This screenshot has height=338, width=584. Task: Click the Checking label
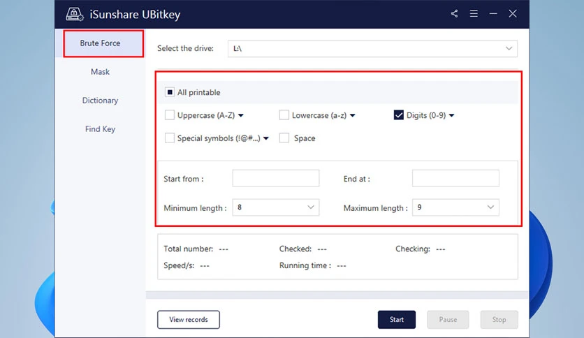(413, 249)
